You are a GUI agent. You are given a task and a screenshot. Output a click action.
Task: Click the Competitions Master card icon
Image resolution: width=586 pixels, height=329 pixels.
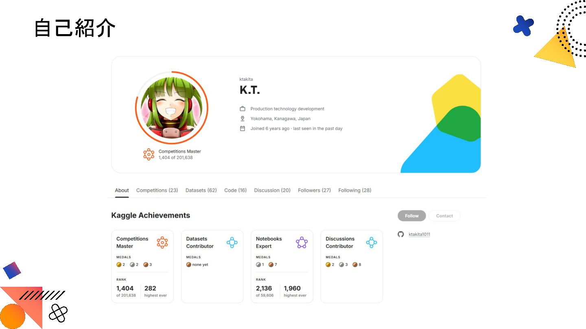click(x=162, y=242)
